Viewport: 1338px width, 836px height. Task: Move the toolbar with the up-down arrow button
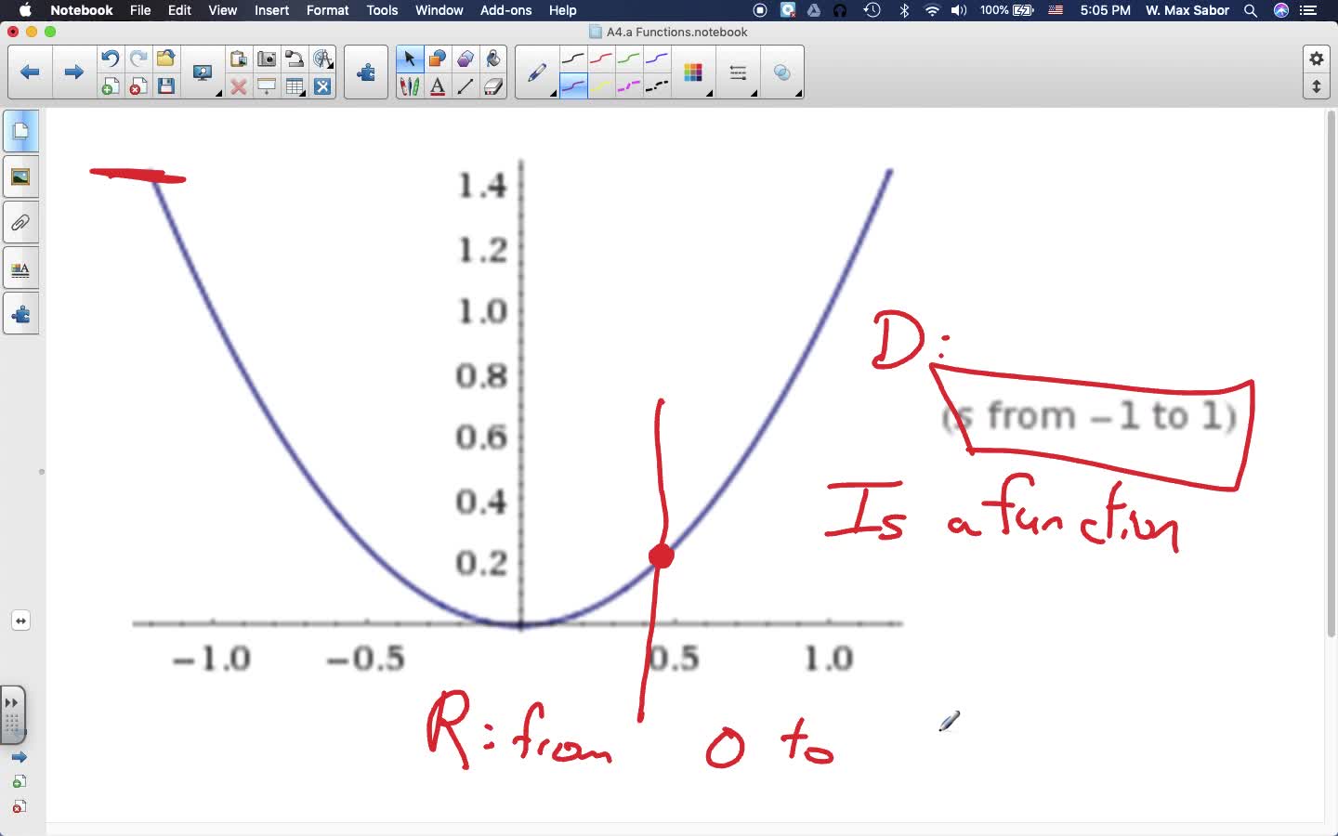pyautogui.click(x=1317, y=86)
